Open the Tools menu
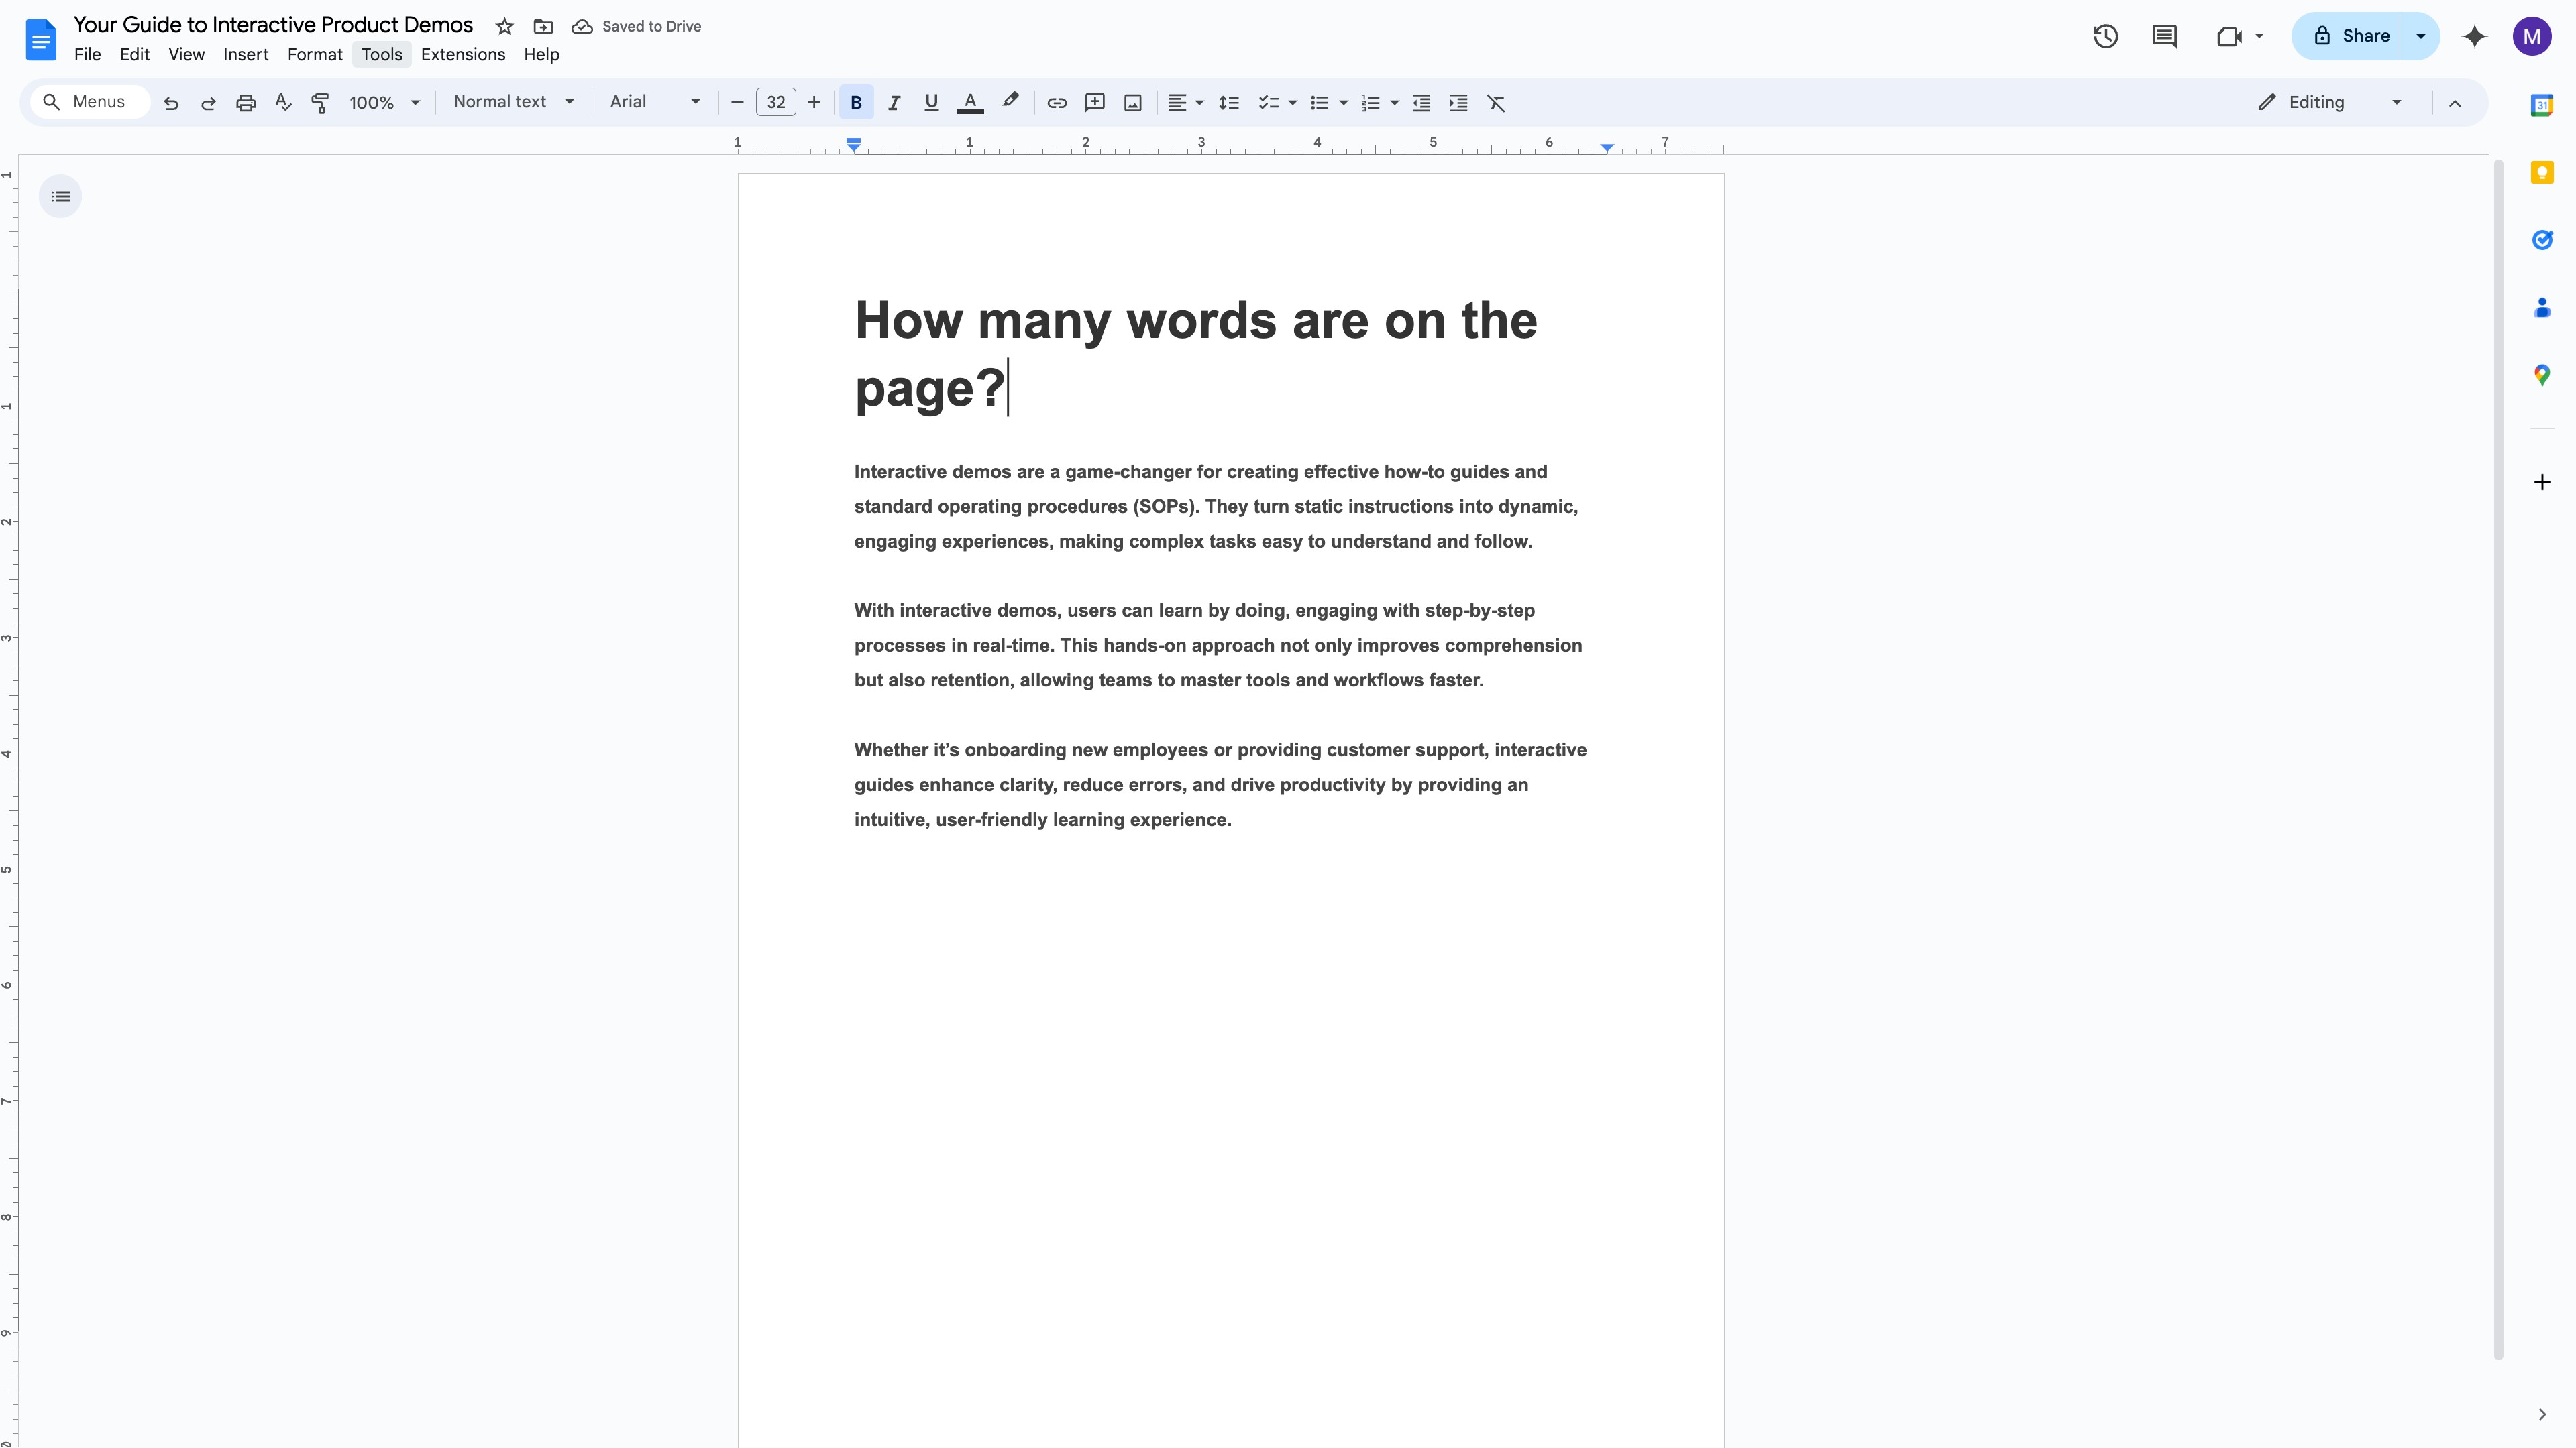The image size is (2576, 1448). [x=382, y=55]
